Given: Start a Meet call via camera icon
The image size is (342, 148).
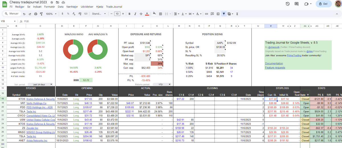Looking at the screenshot, I should tap(307, 4).
